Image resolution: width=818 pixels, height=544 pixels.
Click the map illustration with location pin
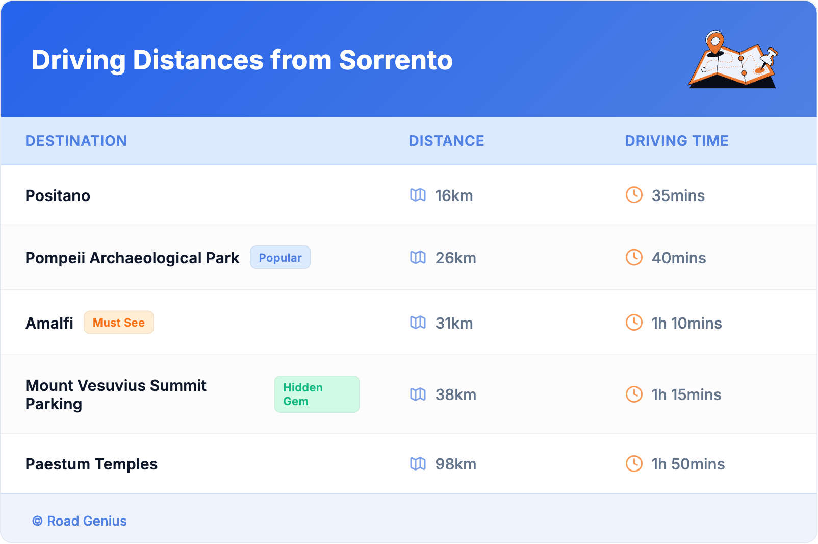[733, 60]
